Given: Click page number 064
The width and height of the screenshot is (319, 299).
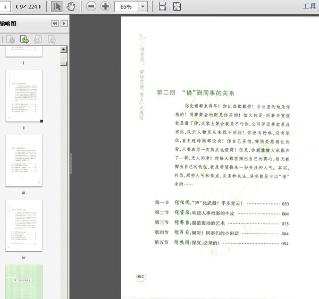Looking at the screenshot, I should 285,214.
